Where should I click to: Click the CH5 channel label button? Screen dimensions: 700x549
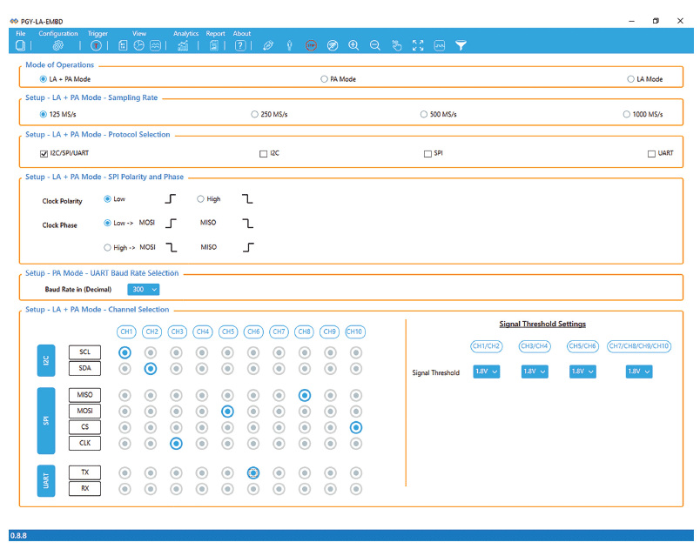coord(228,331)
